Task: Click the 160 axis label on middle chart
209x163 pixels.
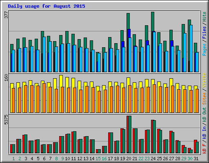Action: tap(6, 77)
